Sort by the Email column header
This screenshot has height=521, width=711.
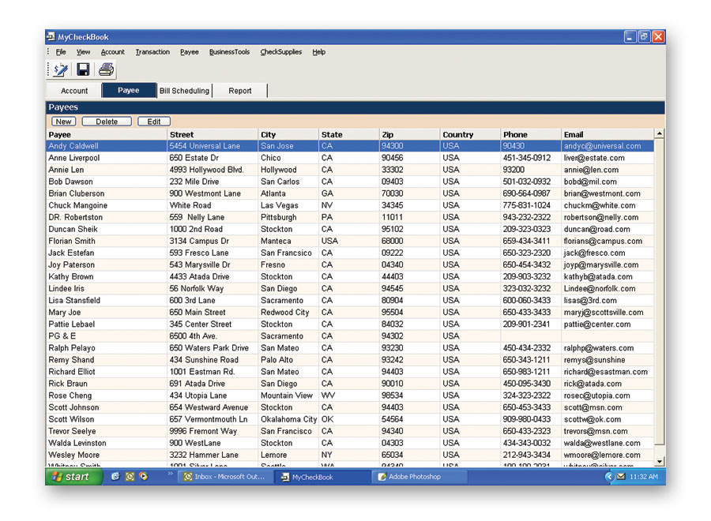click(x=608, y=134)
